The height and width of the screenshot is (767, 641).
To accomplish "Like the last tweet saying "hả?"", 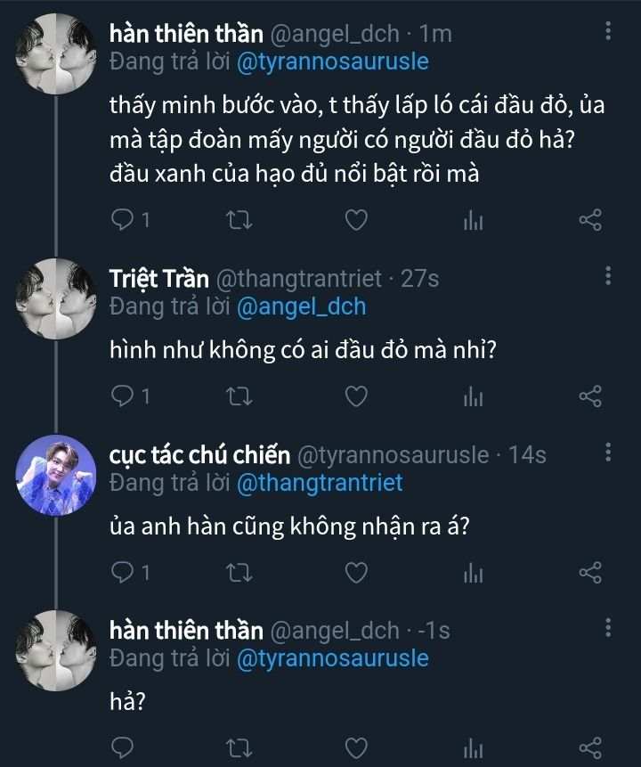I will (356, 747).
